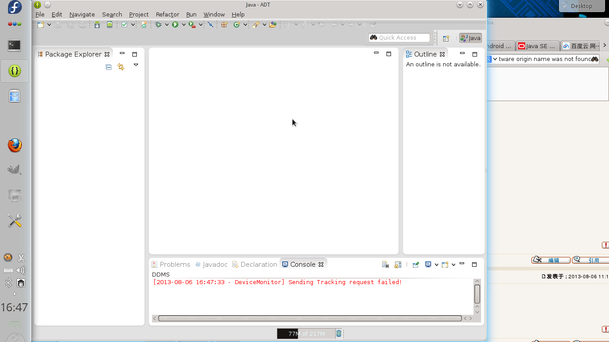This screenshot has width=609, height=342.
Task: Open the Package Explorer view menu triangle
Action: tap(136, 65)
